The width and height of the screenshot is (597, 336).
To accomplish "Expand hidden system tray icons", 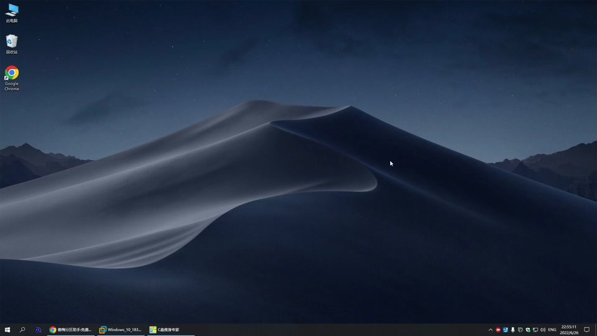I will [x=490, y=329].
